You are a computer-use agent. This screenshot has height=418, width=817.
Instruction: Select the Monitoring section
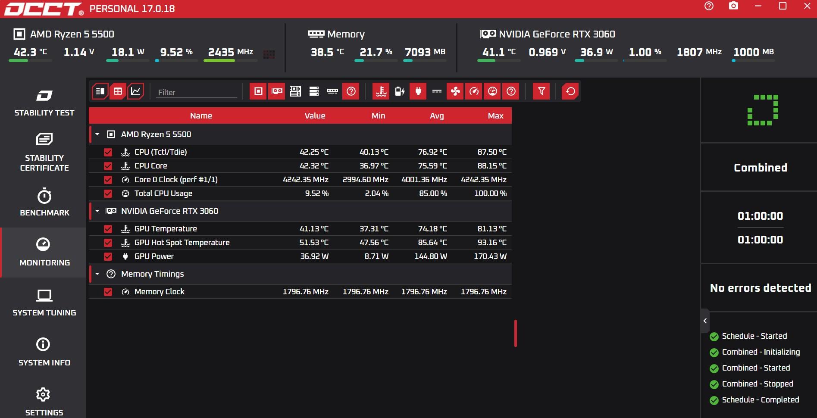[44, 253]
